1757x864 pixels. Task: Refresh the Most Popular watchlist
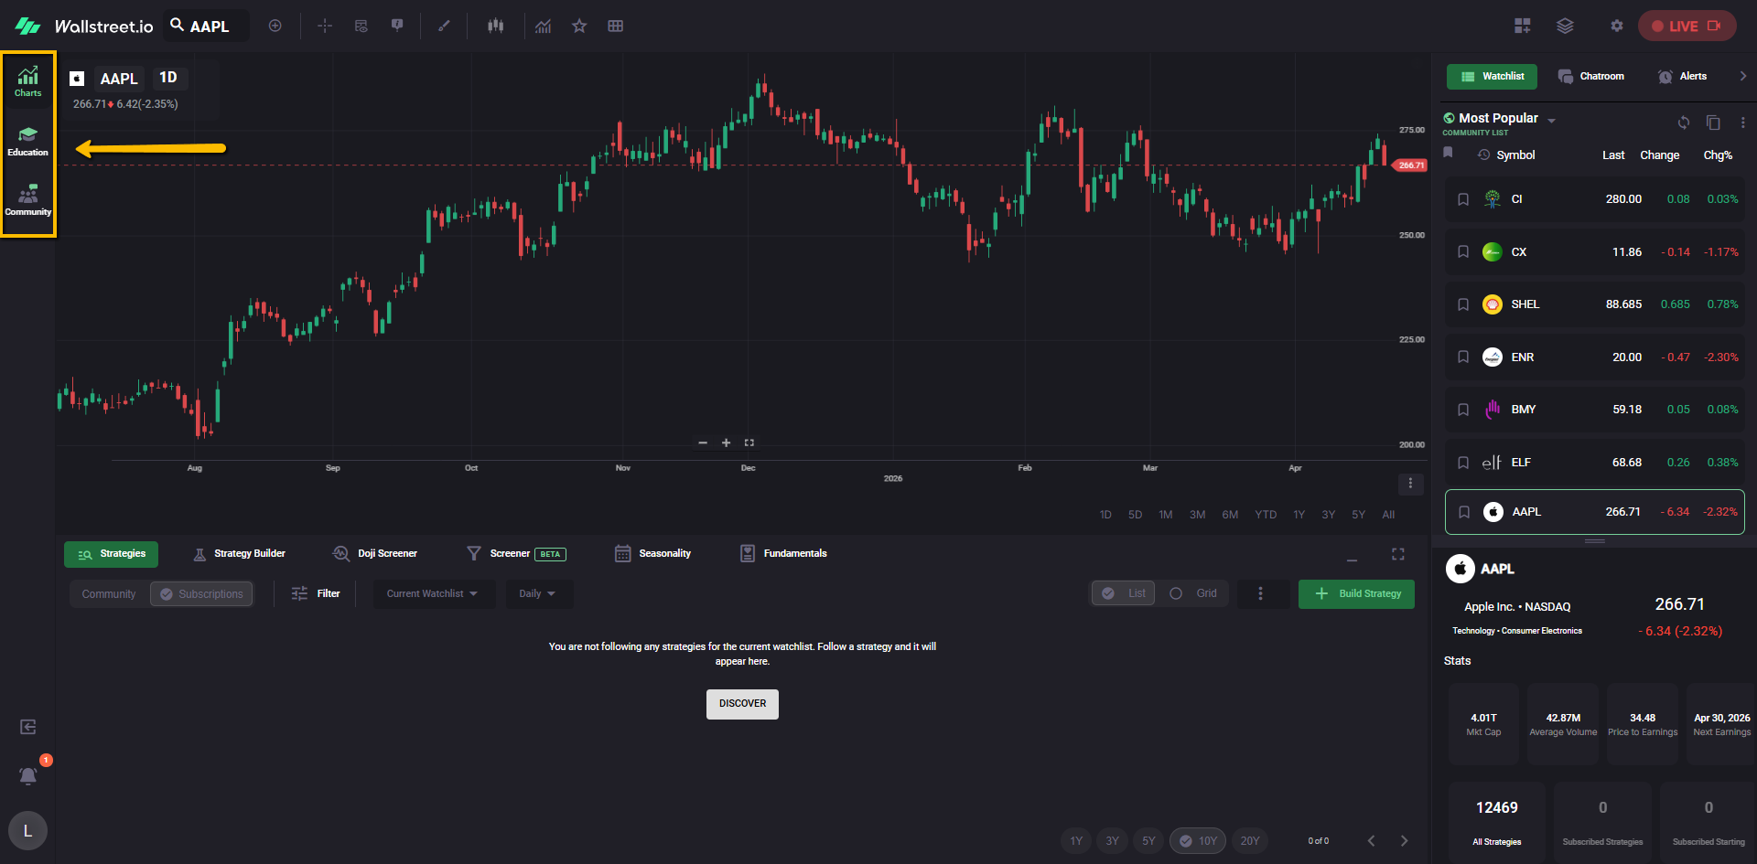point(1683,123)
